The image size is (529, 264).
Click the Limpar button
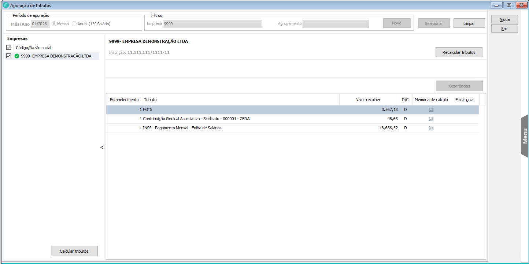tap(469, 23)
